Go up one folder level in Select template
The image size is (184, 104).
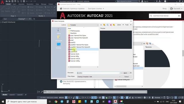pyautogui.click(x=104, y=25)
